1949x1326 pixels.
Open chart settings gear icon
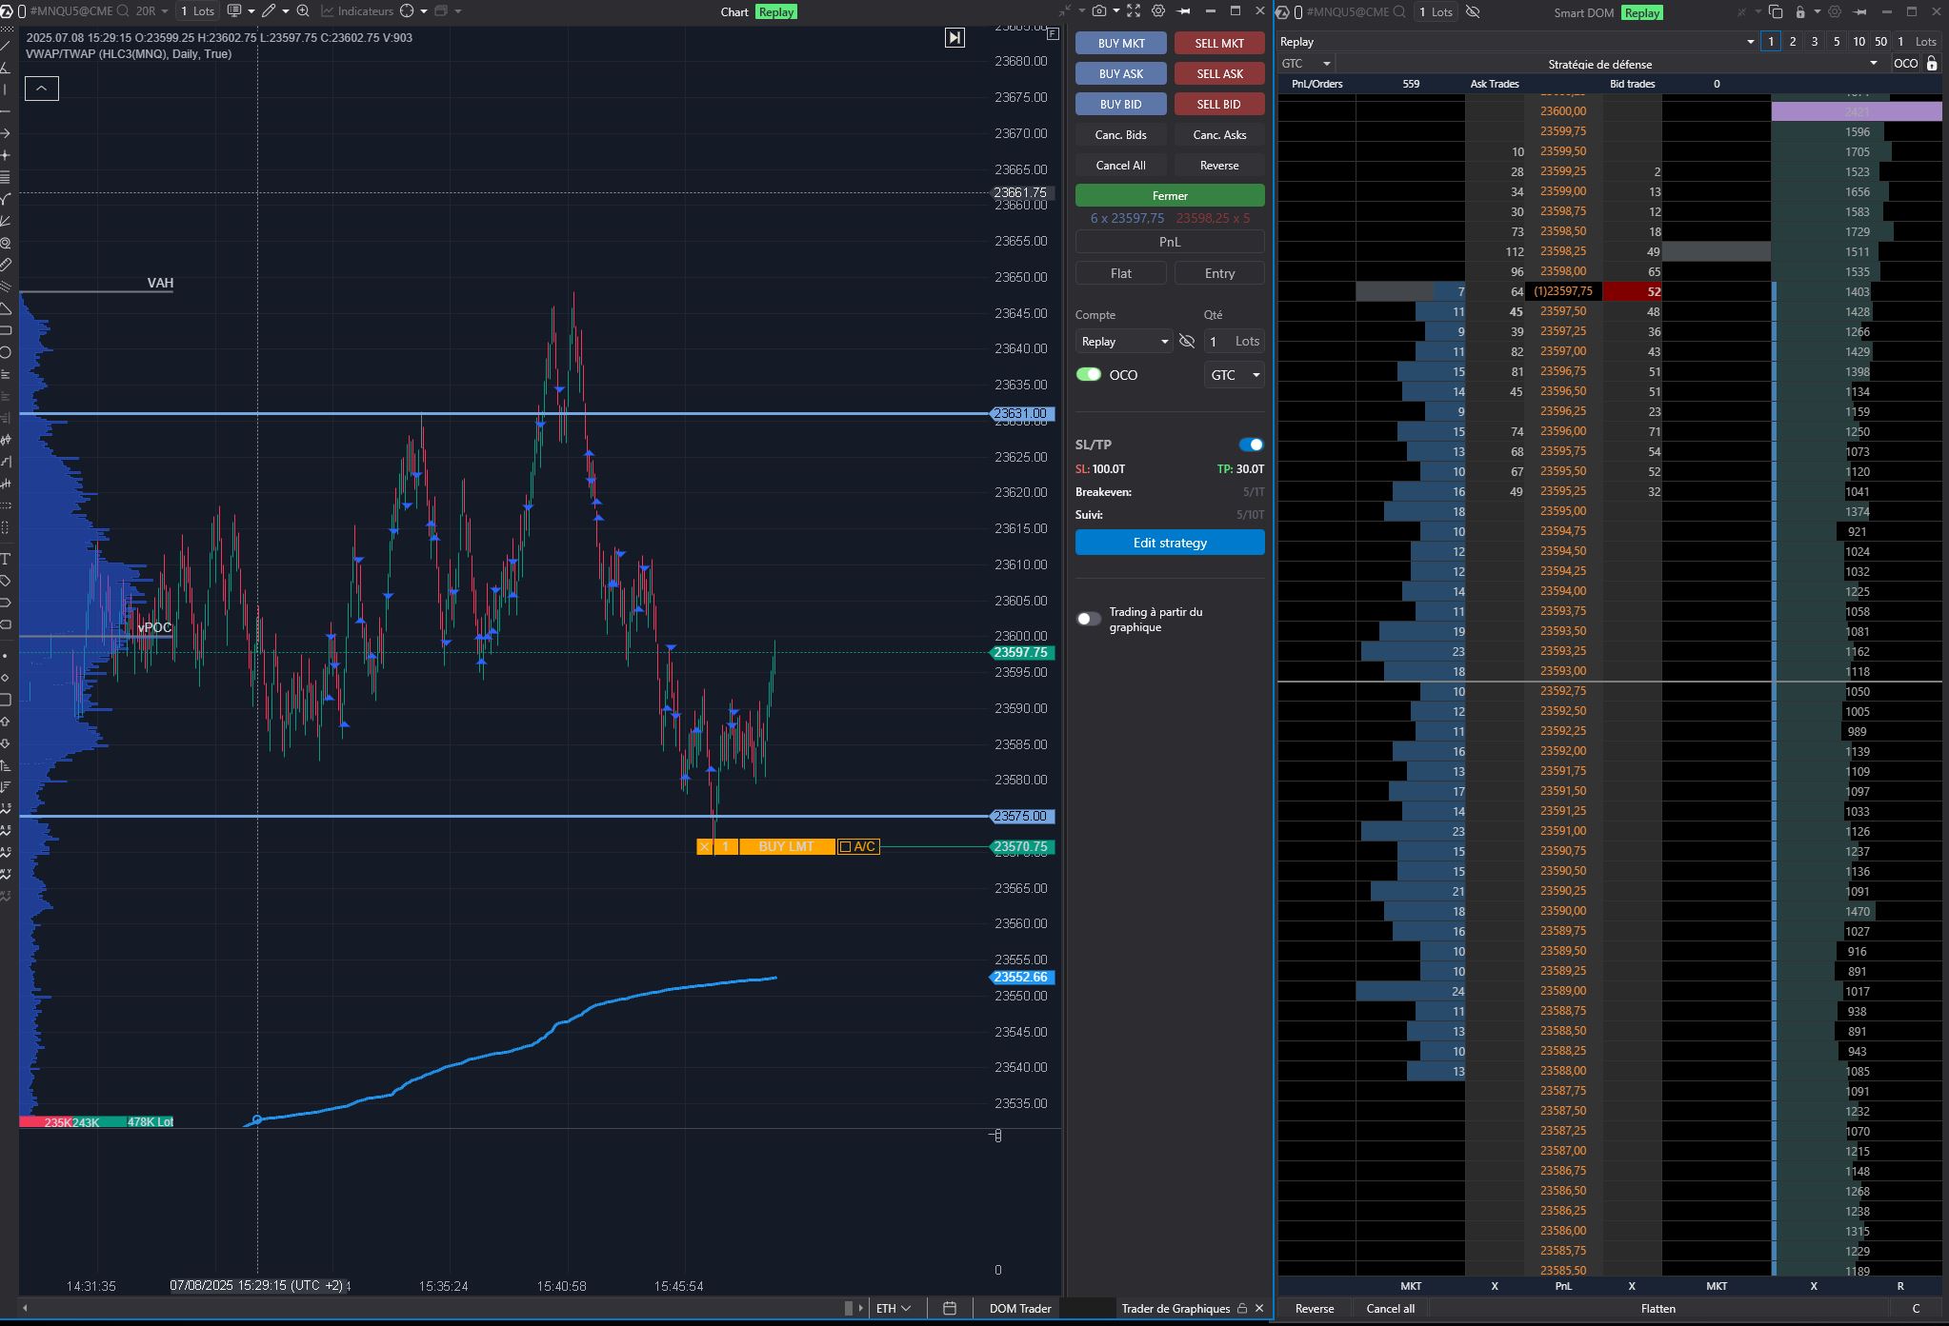(x=1158, y=11)
